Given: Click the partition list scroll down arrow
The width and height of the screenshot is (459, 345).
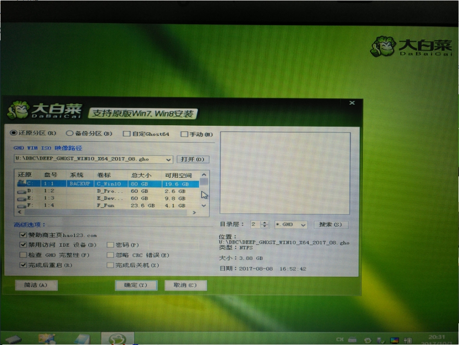Looking at the screenshot, I should tap(204, 206).
